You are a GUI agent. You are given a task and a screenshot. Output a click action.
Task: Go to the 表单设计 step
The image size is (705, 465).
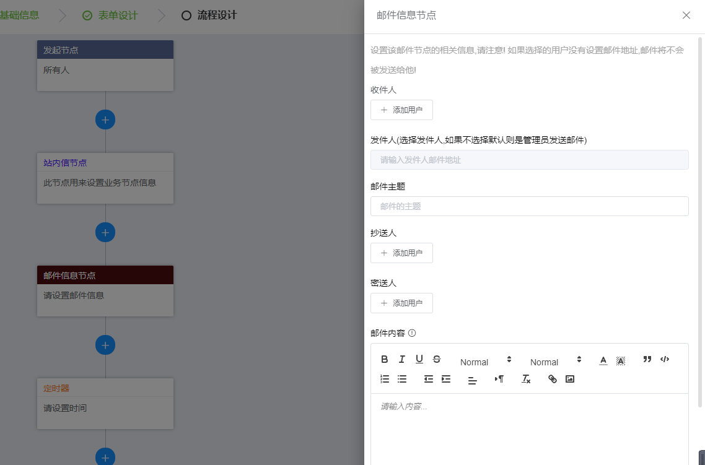[118, 15]
